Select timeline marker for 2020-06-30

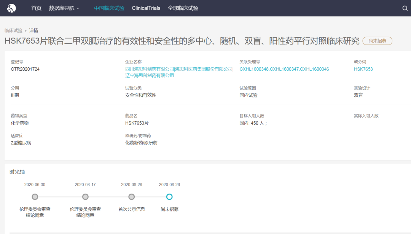point(35,197)
